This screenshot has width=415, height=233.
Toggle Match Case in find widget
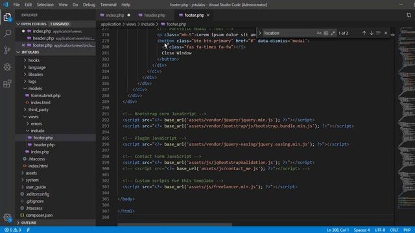point(319,33)
